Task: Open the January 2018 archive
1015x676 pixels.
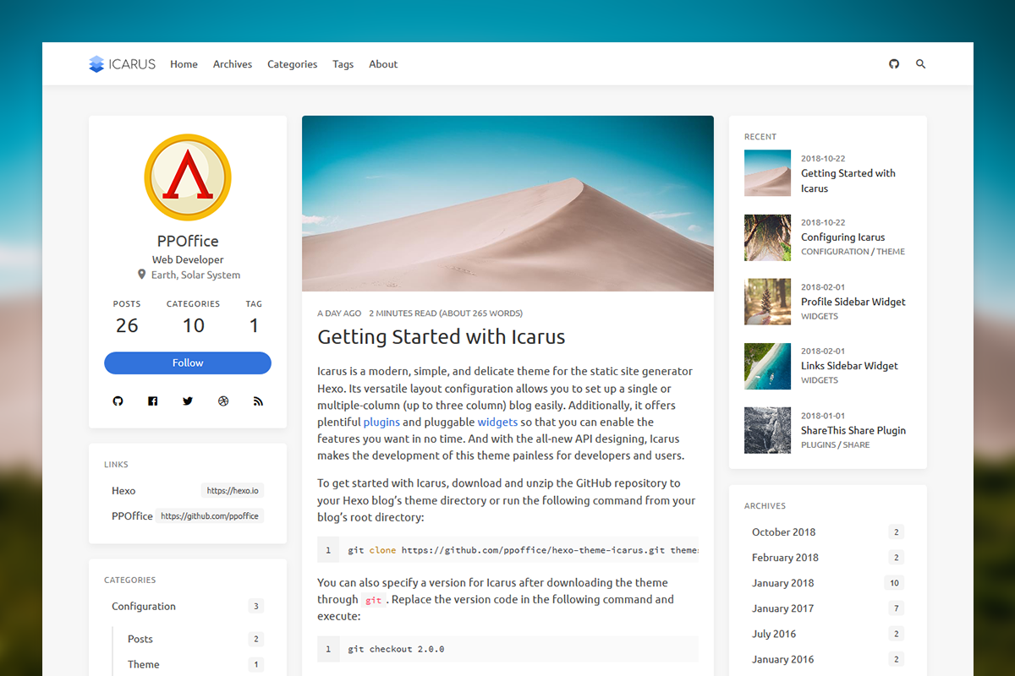Action: point(782,583)
